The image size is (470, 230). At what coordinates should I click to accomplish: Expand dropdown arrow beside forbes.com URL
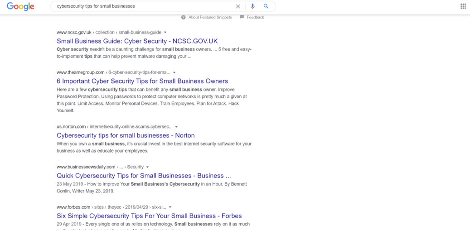170,207
